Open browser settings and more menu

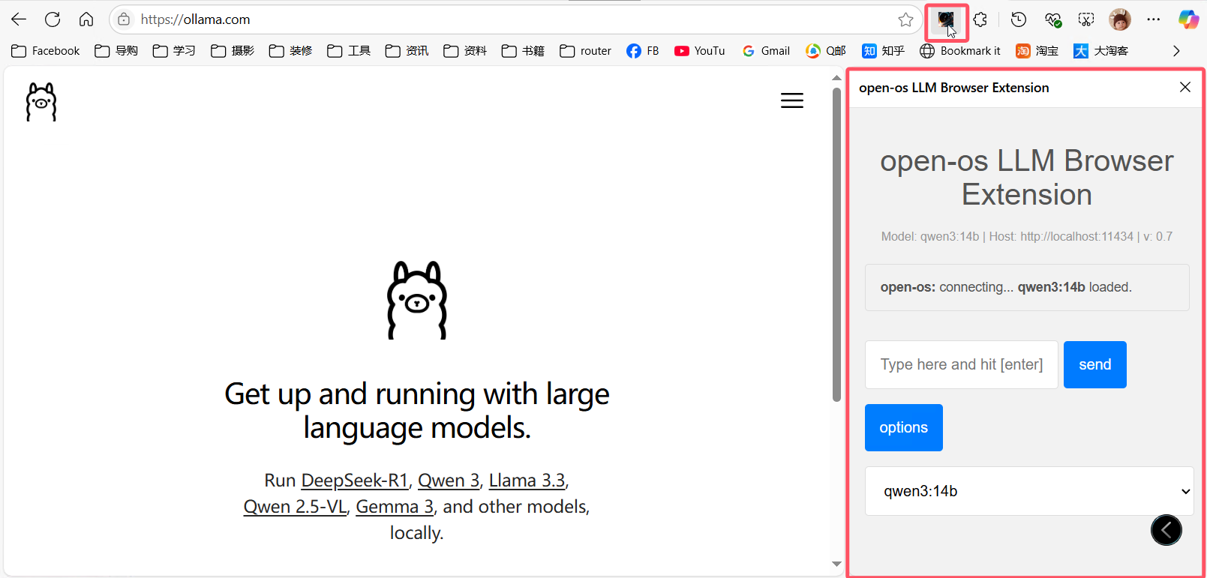pyautogui.click(x=1153, y=19)
